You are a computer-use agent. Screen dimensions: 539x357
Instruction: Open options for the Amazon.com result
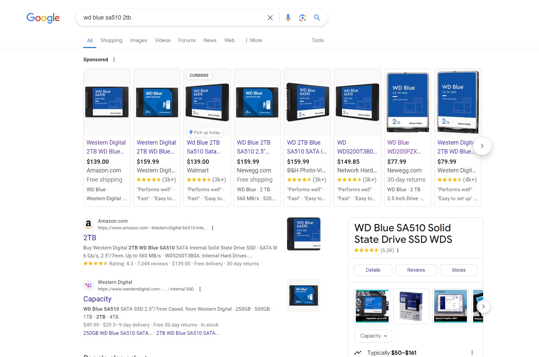pos(213,228)
